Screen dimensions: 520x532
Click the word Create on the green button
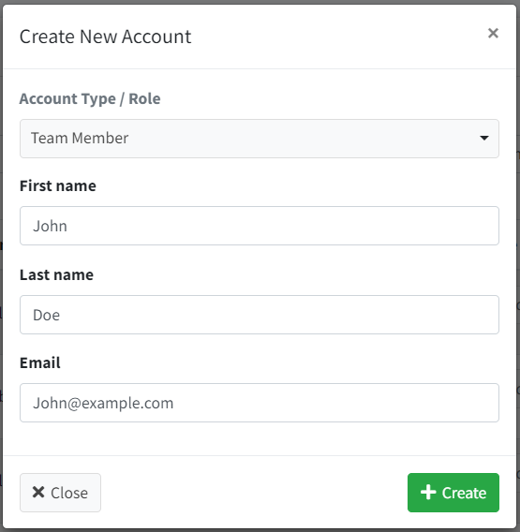(464, 493)
